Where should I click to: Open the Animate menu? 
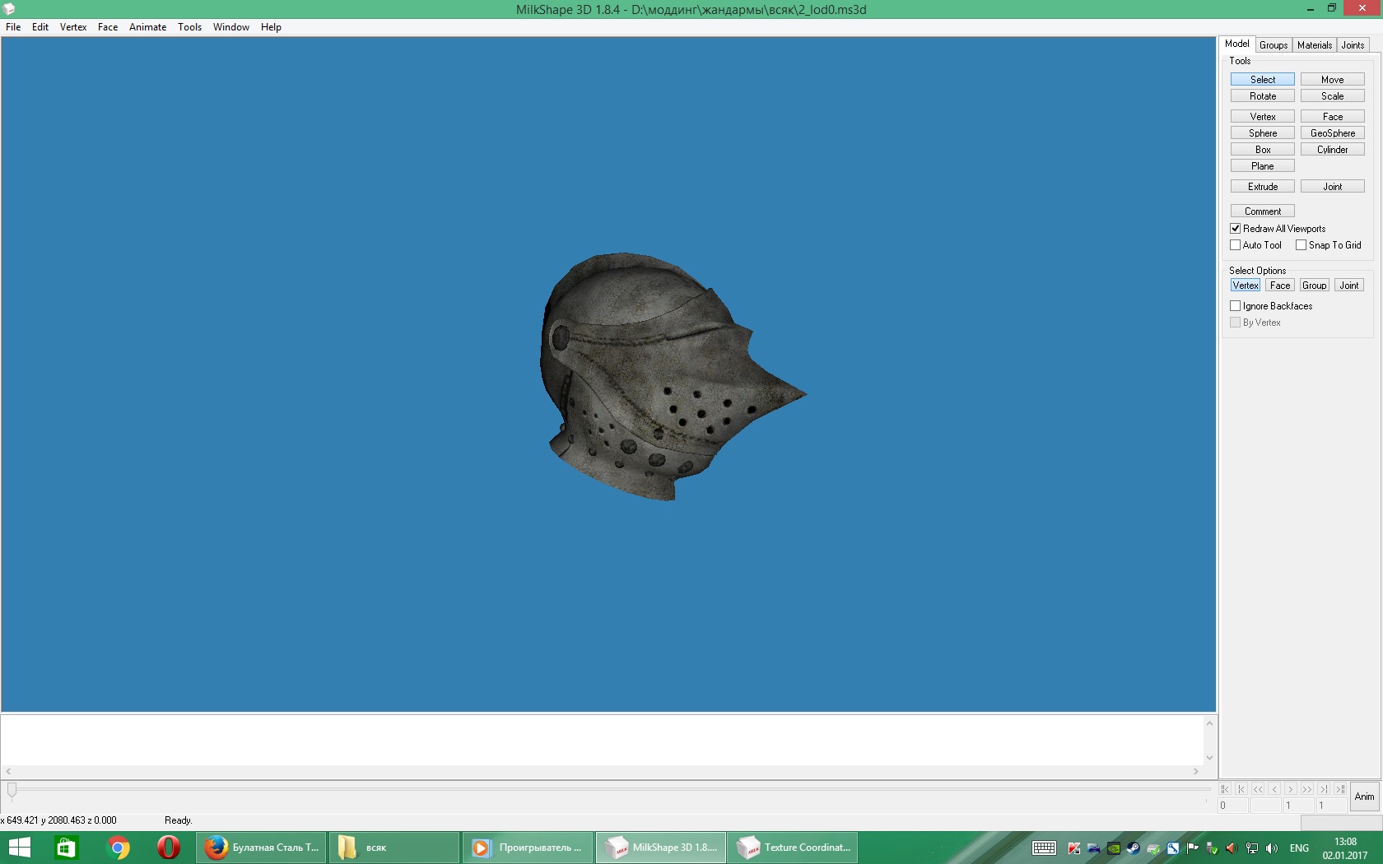(148, 27)
